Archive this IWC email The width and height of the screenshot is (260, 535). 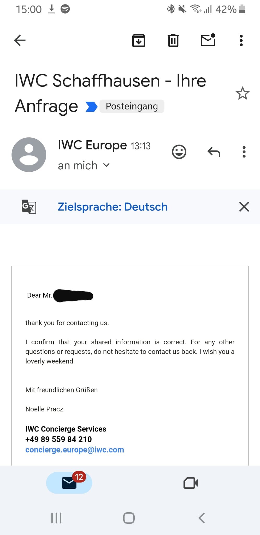(139, 40)
